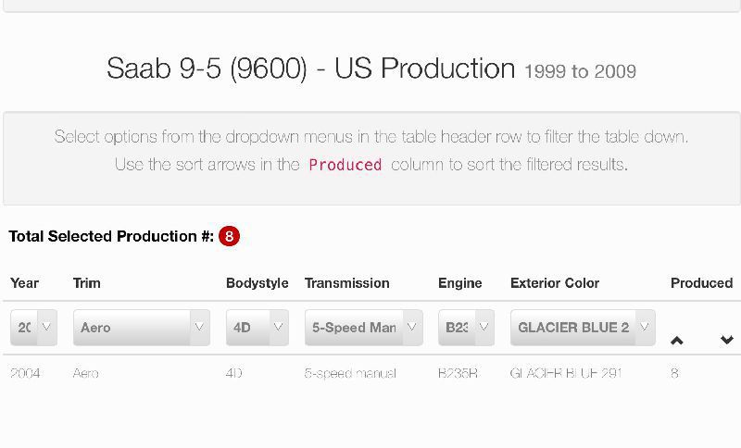Click the Exterior Color column header

tap(555, 283)
